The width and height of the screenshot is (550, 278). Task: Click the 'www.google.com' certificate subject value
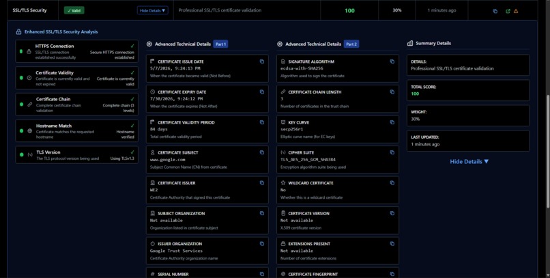tap(168, 160)
